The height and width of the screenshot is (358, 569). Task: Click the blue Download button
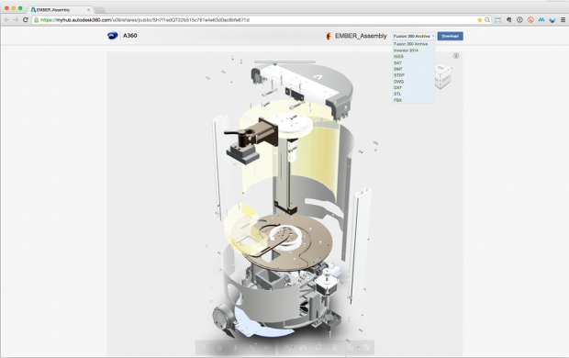[450, 36]
